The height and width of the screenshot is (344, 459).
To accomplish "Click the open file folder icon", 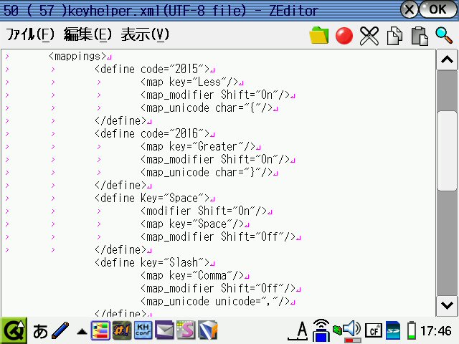I will [318, 35].
